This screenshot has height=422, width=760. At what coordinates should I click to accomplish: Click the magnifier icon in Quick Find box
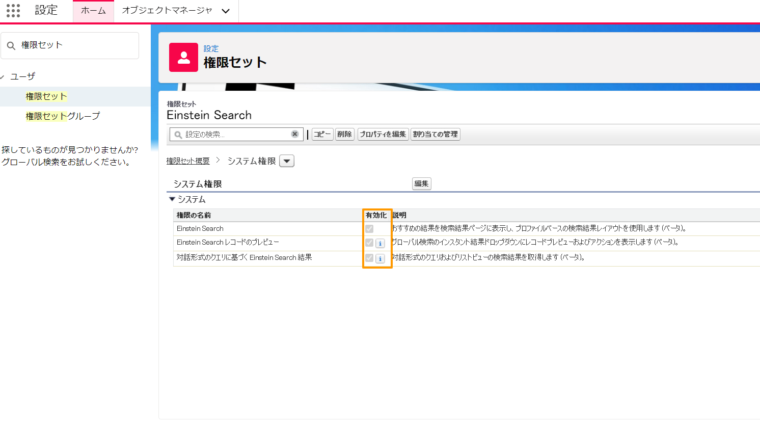click(11, 46)
